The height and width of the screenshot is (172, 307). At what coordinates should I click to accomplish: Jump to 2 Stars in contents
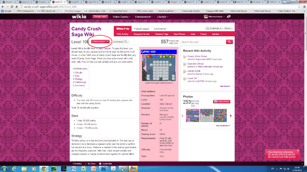click(76, 76)
